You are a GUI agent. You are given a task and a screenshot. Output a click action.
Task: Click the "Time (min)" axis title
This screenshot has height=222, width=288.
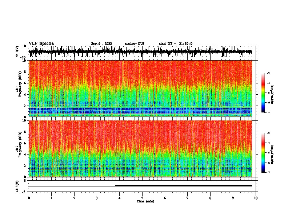coord(145,201)
